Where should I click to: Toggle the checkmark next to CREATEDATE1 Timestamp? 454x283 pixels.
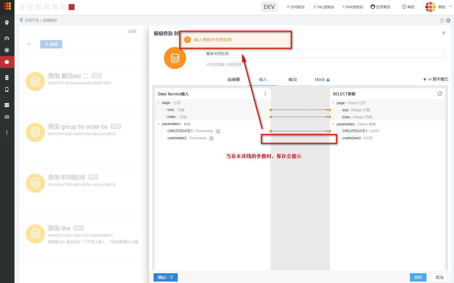coord(218,131)
